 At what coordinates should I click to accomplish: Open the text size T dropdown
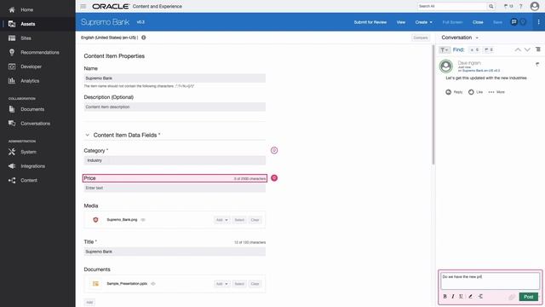point(445,49)
